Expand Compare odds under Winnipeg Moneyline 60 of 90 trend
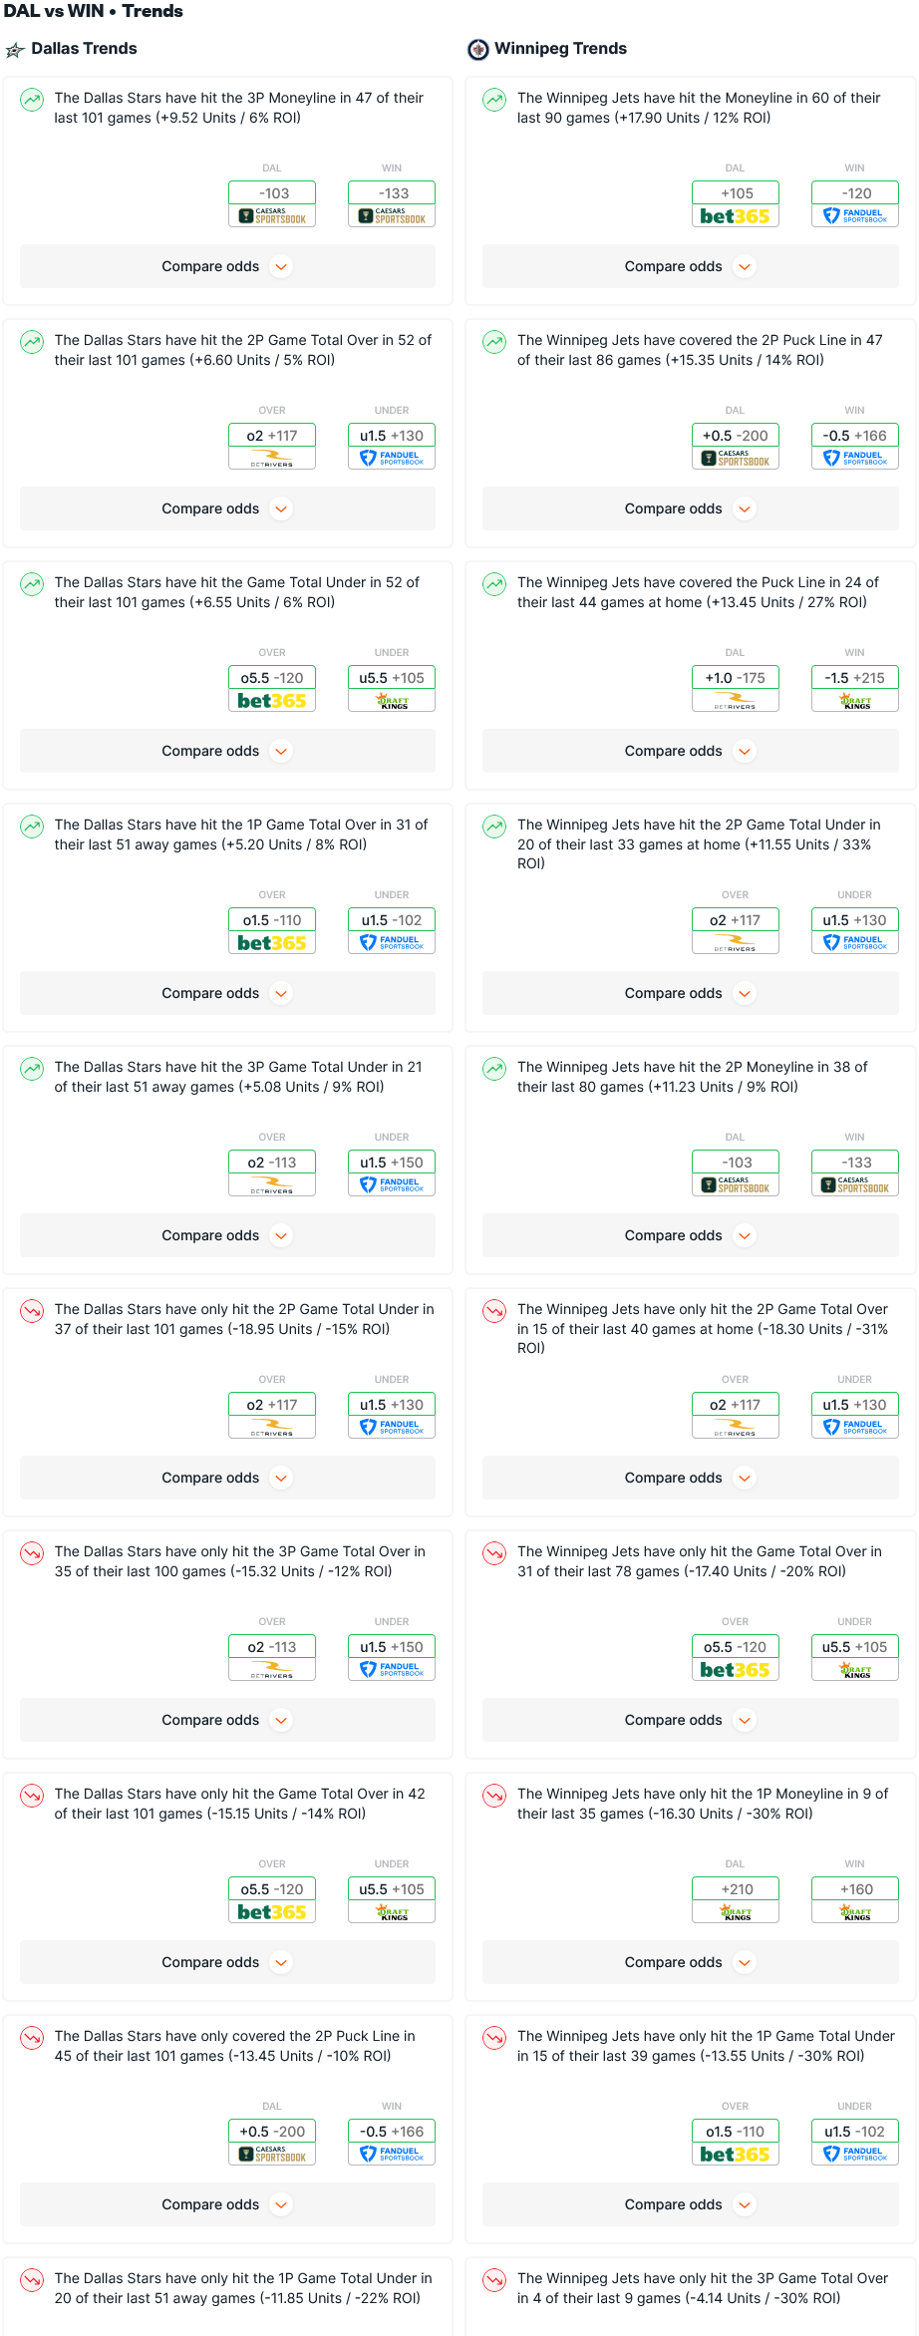 (691, 266)
